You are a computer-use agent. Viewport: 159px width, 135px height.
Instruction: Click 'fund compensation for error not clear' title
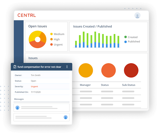[39, 67]
